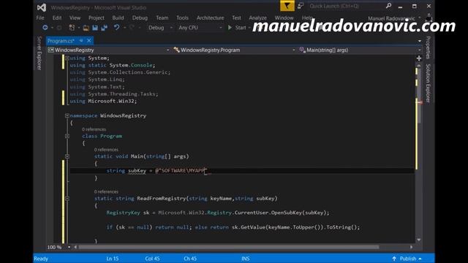Click the Manuel Radovanovic account name
This screenshot has width=468, height=263.
point(391,18)
